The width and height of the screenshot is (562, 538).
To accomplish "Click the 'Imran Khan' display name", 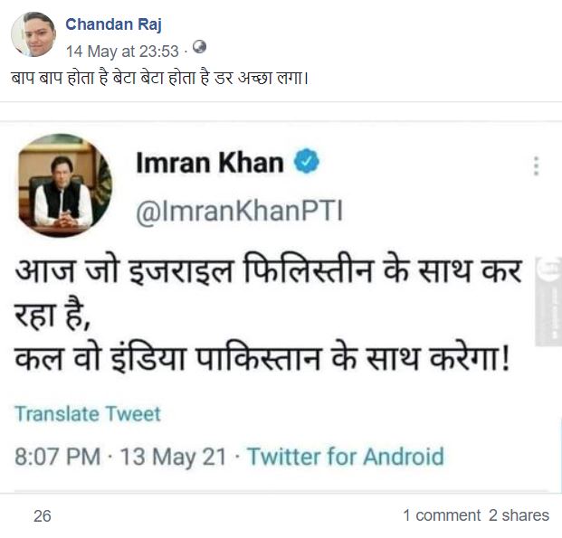I will tap(209, 163).
